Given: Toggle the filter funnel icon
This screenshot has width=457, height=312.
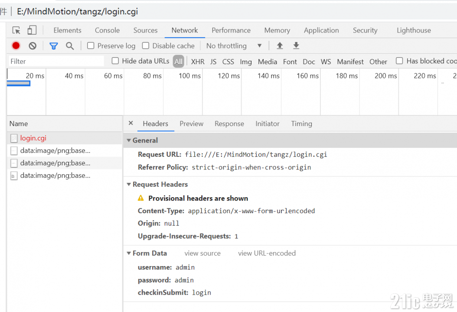Looking at the screenshot, I should (x=54, y=46).
